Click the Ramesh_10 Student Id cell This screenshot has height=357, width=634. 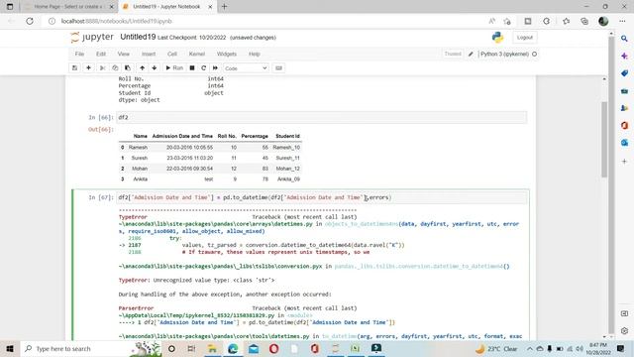pyautogui.click(x=286, y=148)
